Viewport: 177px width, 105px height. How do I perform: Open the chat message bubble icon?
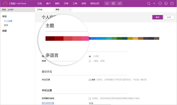(x=160, y=3)
